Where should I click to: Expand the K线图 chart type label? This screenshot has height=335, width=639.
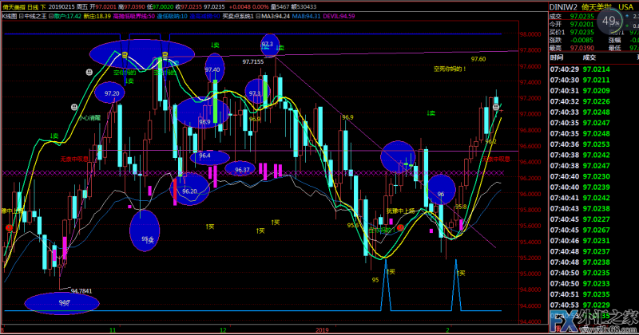(x=9, y=15)
